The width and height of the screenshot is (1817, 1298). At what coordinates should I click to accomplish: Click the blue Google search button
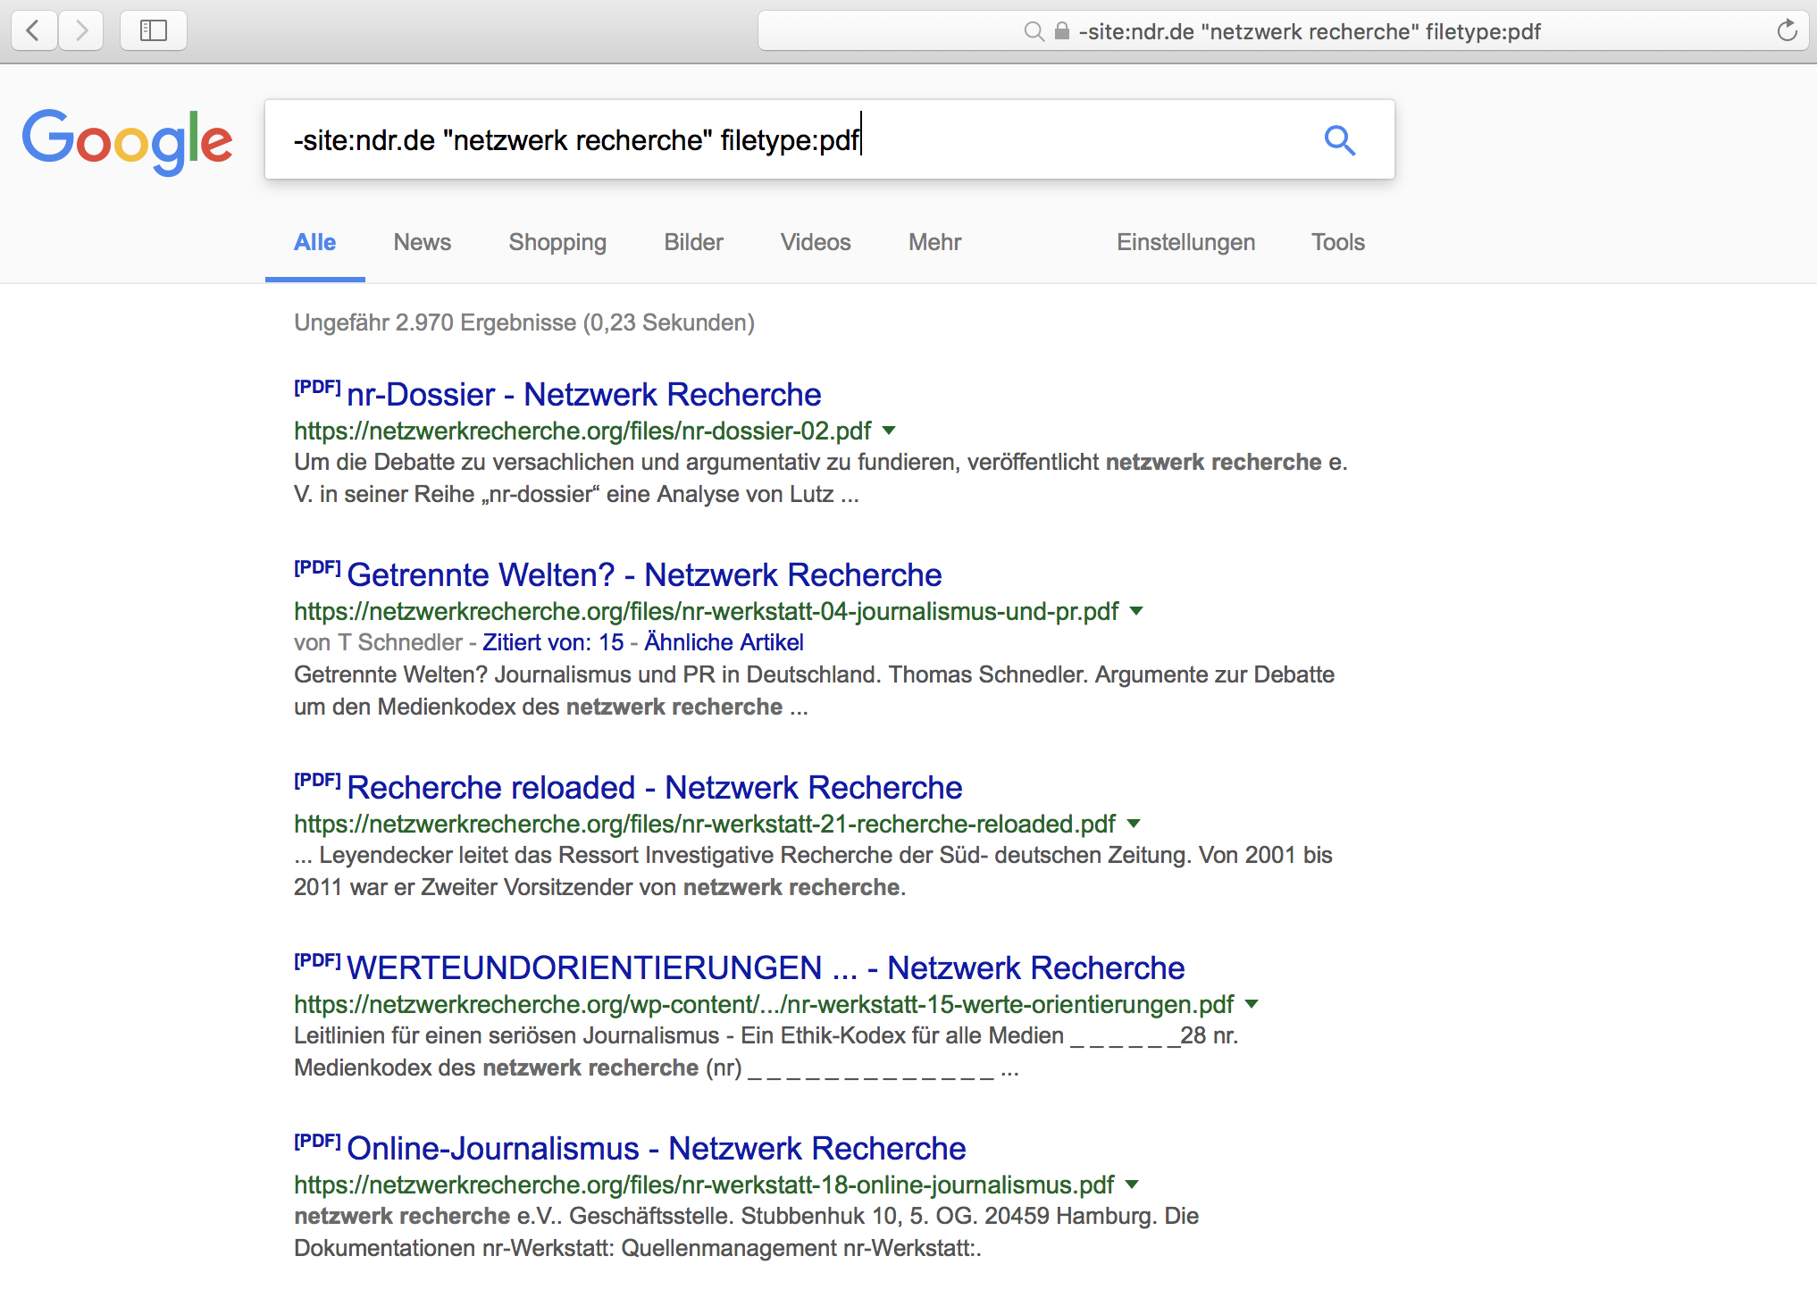click(1340, 140)
